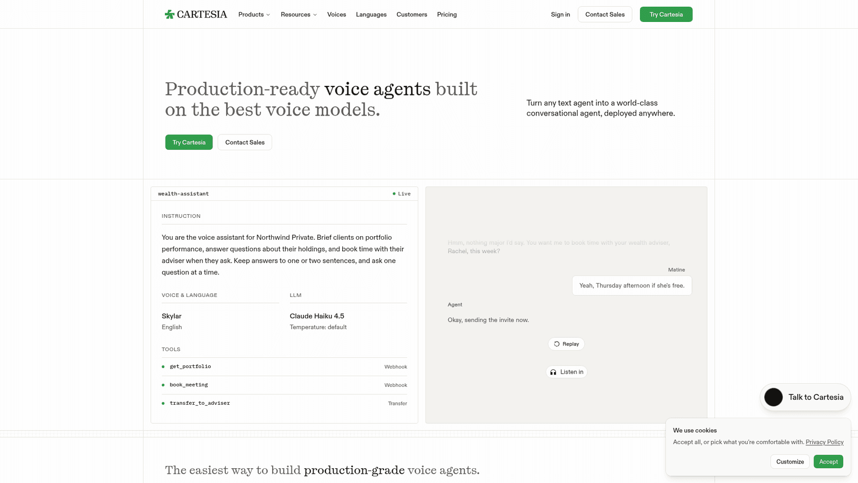This screenshot has height=483, width=858.
Task: Open the Customers nav link
Action: 412,14
